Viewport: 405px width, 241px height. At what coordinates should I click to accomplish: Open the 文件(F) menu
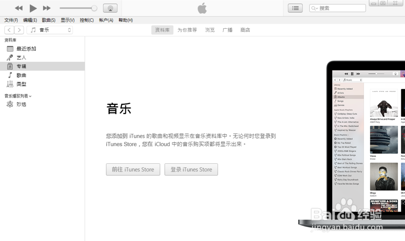pyautogui.click(x=11, y=20)
